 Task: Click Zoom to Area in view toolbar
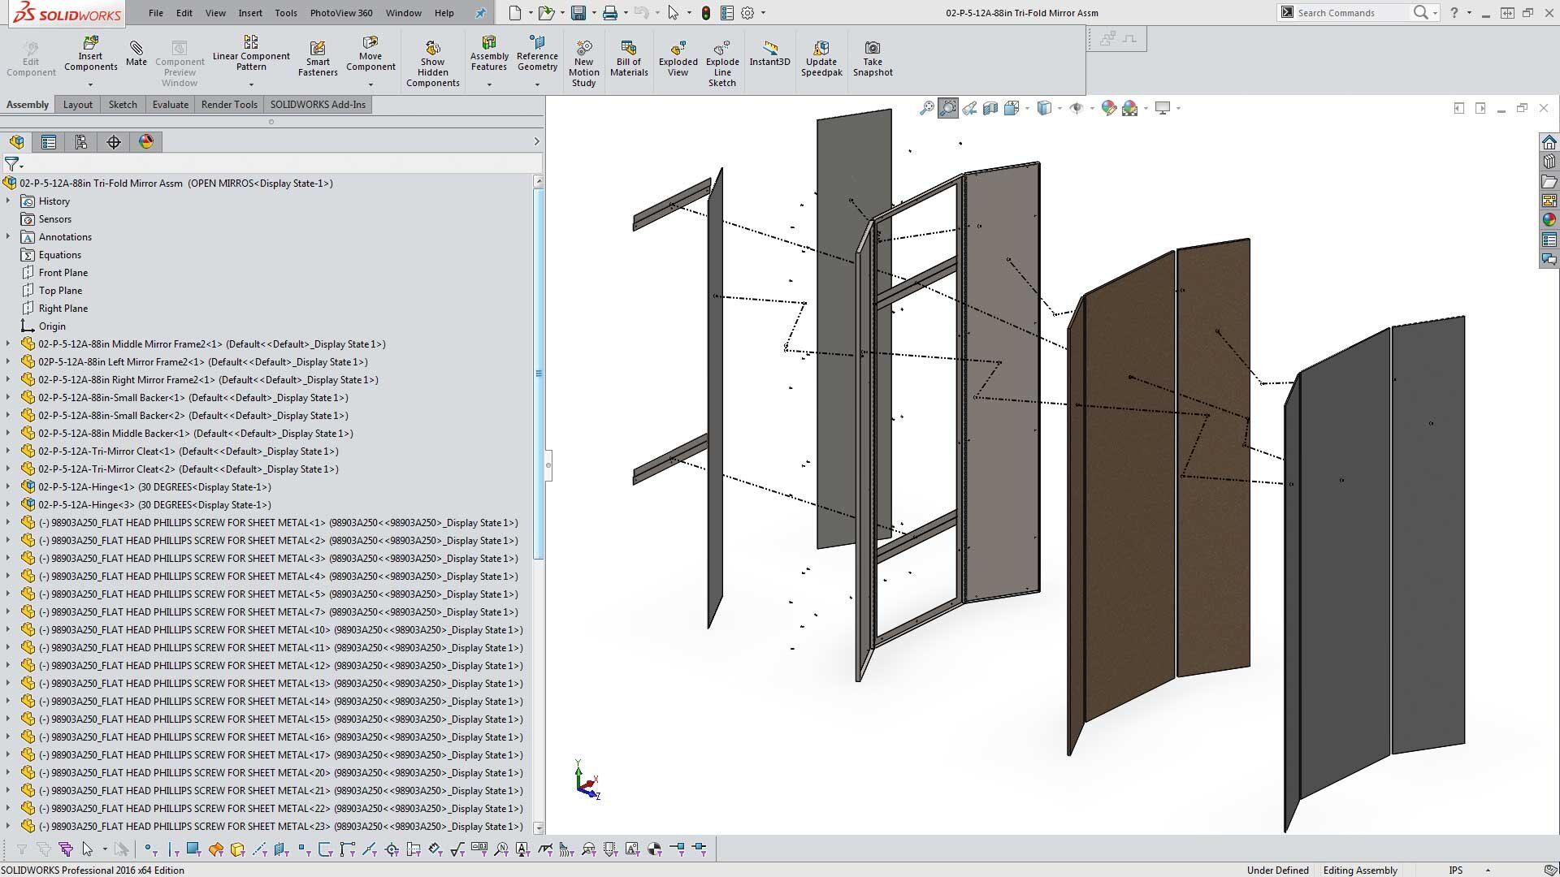pyautogui.click(x=947, y=108)
